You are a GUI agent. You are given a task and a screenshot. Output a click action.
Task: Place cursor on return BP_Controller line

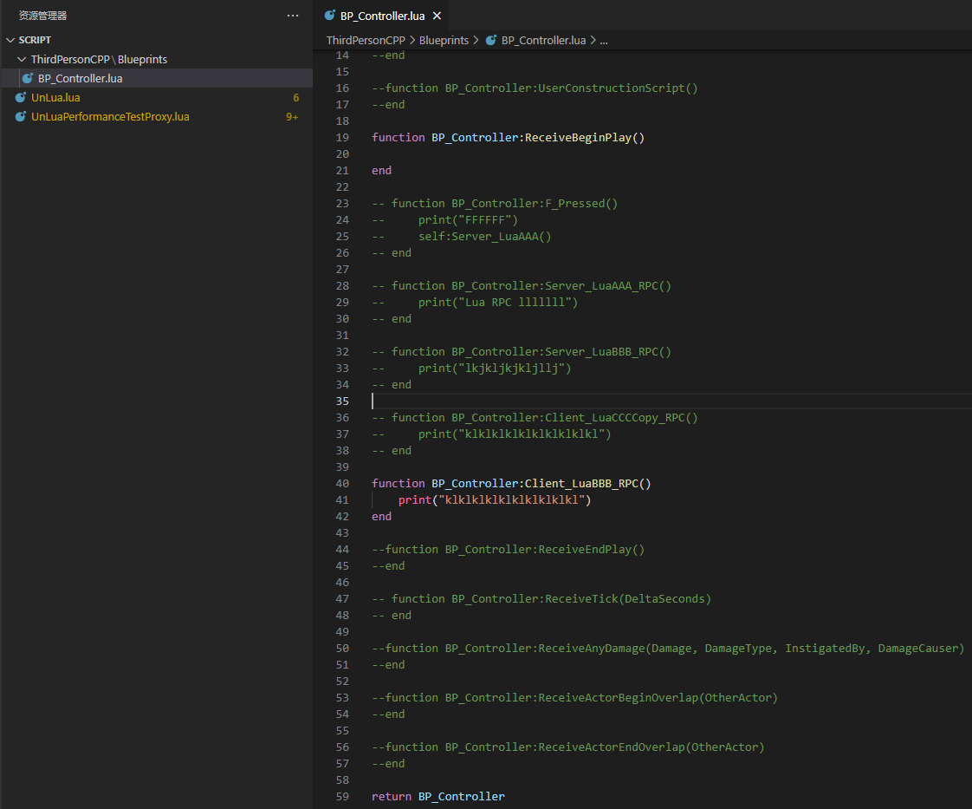click(437, 796)
